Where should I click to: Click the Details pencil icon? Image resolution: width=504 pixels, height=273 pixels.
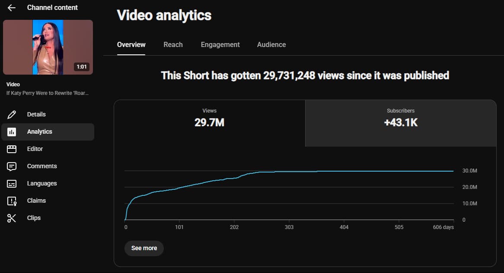tap(12, 115)
